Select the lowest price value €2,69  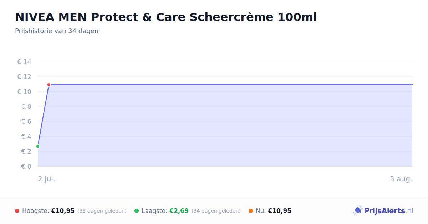pyautogui.click(x=179, y=211)
